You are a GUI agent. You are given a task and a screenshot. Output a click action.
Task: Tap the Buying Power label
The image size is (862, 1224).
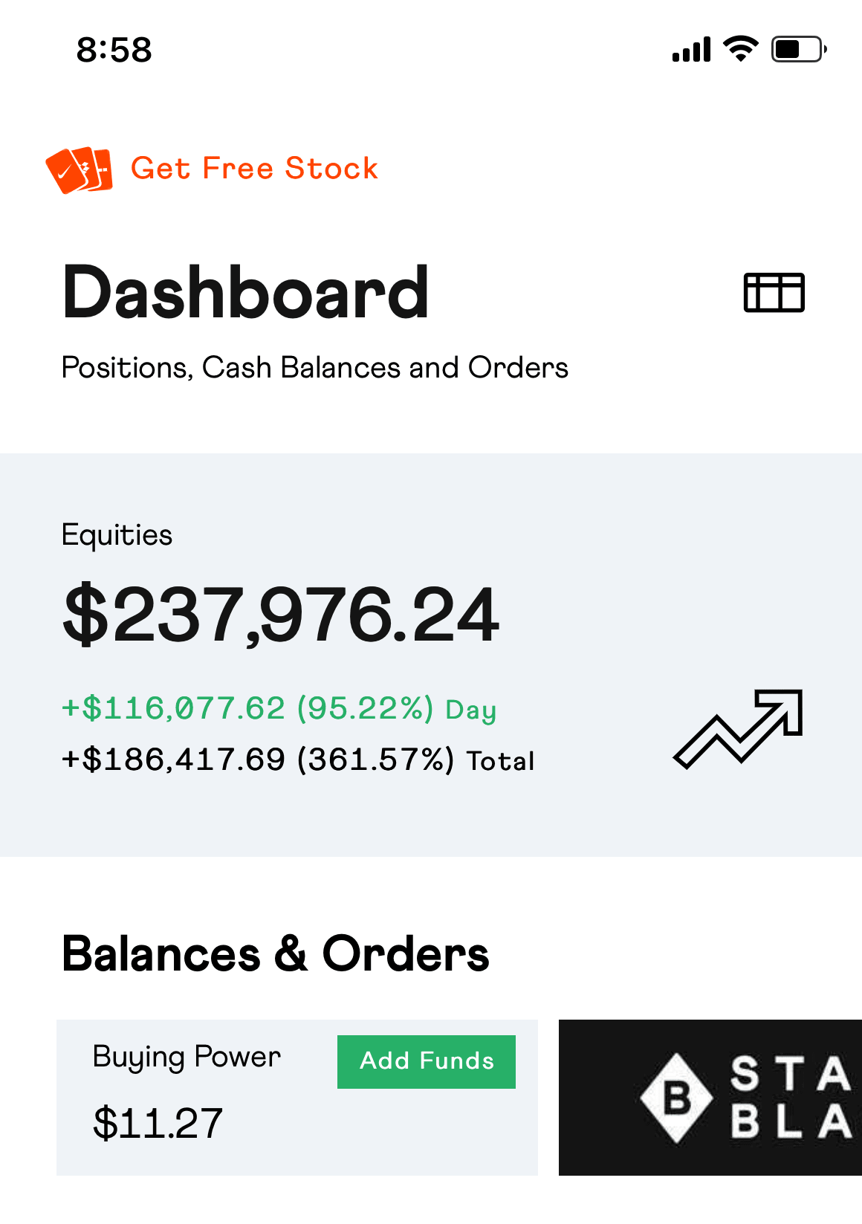click(x=187, y=1058)
